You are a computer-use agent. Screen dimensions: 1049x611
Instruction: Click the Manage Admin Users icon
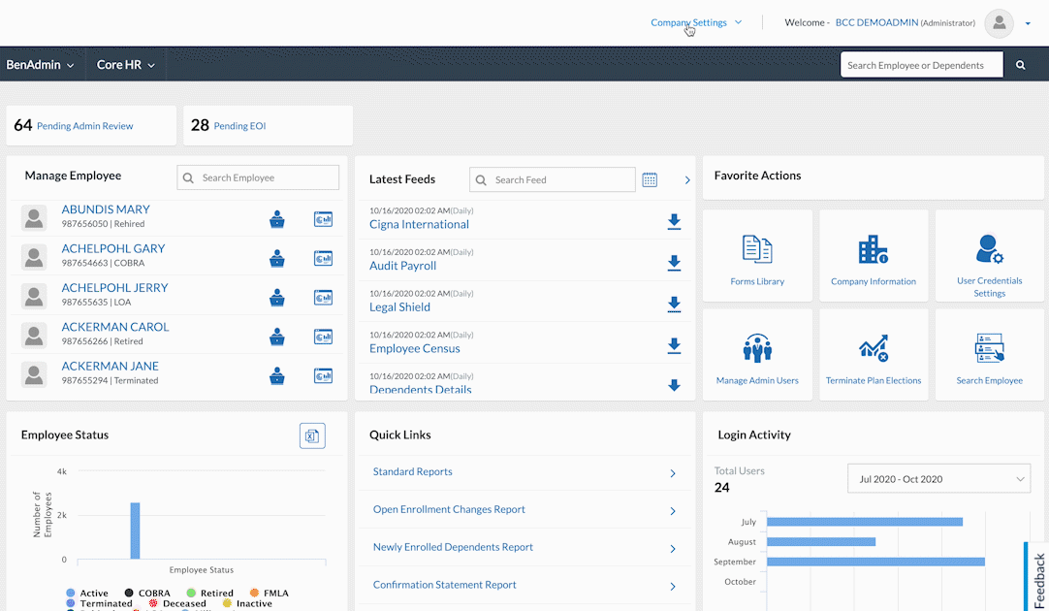point(757,348)
